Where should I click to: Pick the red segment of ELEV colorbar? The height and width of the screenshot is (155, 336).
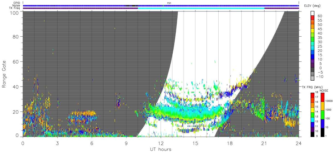(312, 17)
